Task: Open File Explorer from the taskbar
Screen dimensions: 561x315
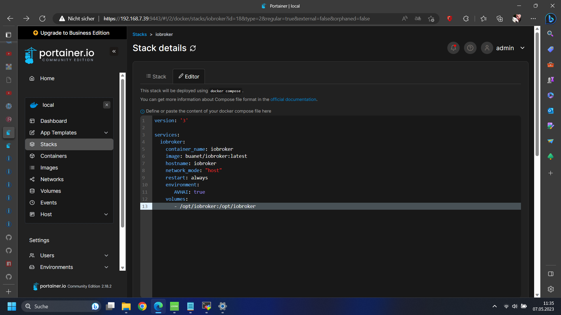Action: pyautogui.click(x=126, y=306)
